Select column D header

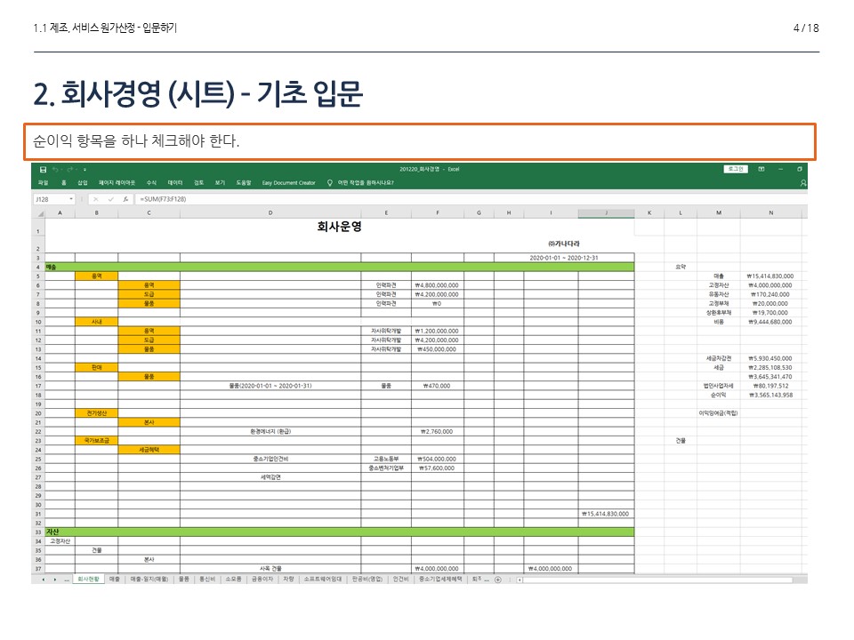point(270,213)
